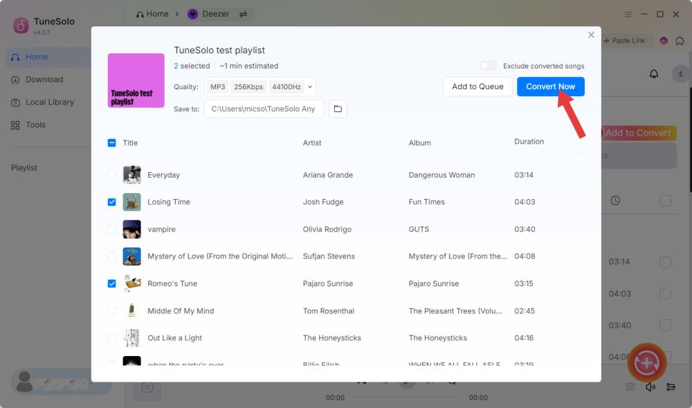Close the playlist dialog with the X

(591, 35)
